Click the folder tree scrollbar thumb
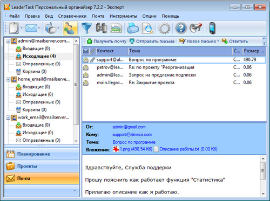 tap(76, 85)
